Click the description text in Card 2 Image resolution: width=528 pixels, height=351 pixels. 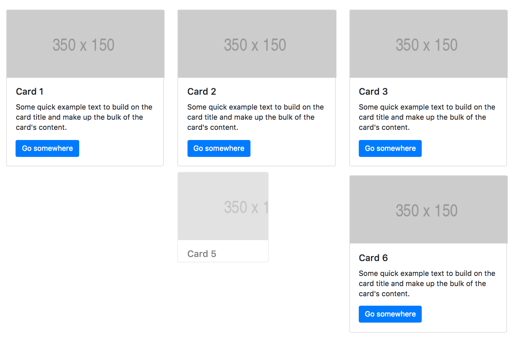[x=256, y=117]
